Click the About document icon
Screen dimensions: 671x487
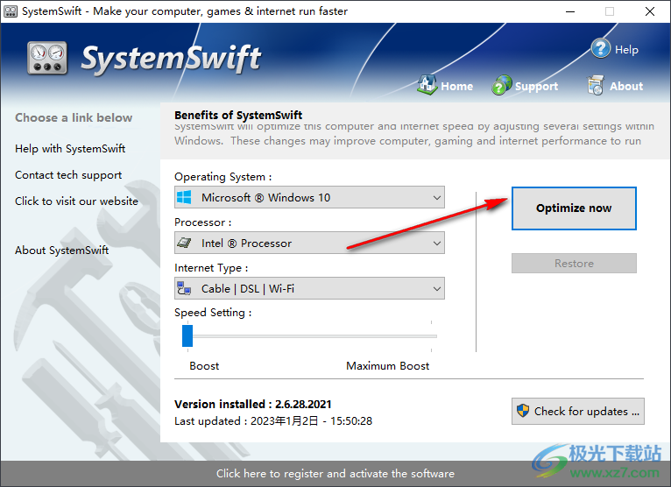pos(596,85)
